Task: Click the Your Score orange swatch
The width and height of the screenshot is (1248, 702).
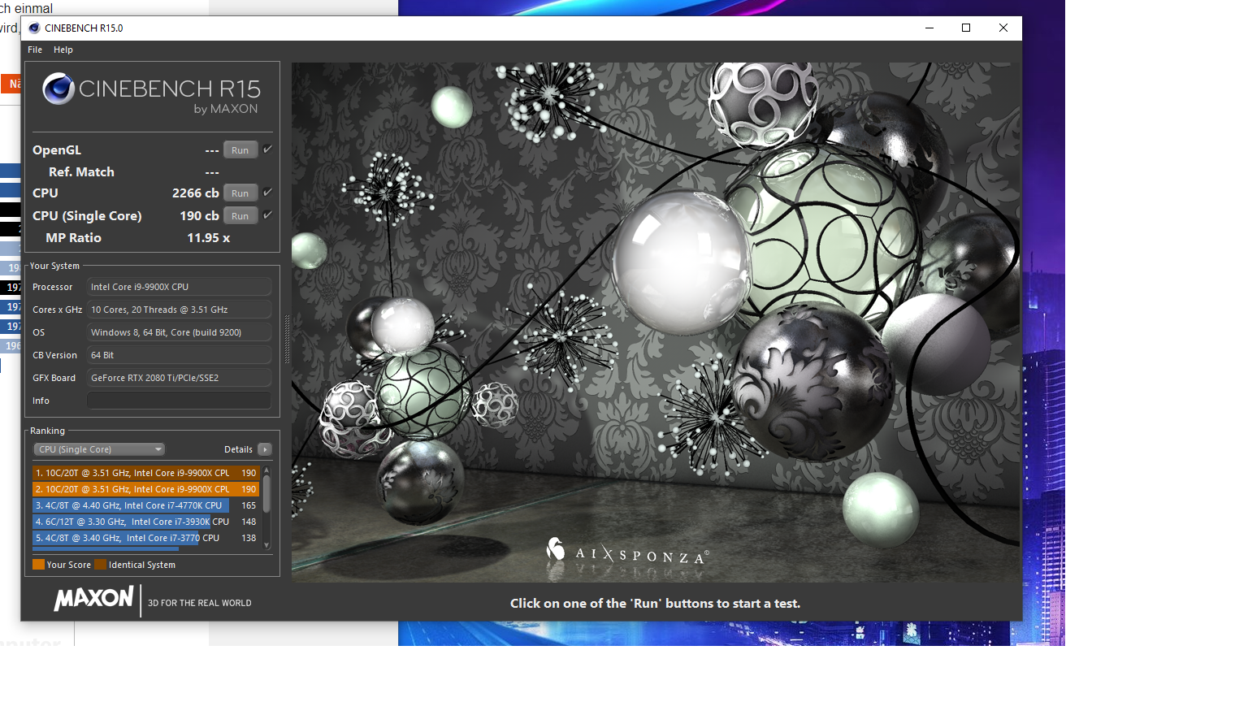Action: point(38,565)
